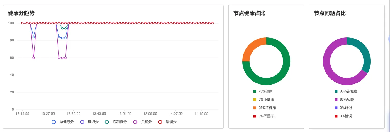Toggle the 延迟分 legend circle icon
This screenshot has width=390, height=132.
pyautogui.click(x=82, y=122)
